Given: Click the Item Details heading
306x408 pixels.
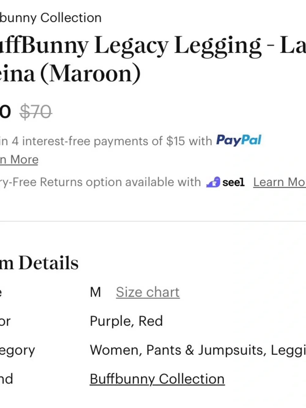Looking at the screenshot, I should coord(39,263).
